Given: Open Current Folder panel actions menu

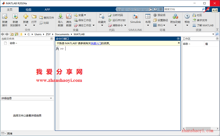Looking at the screenshot, I should (x=52, y=39).
